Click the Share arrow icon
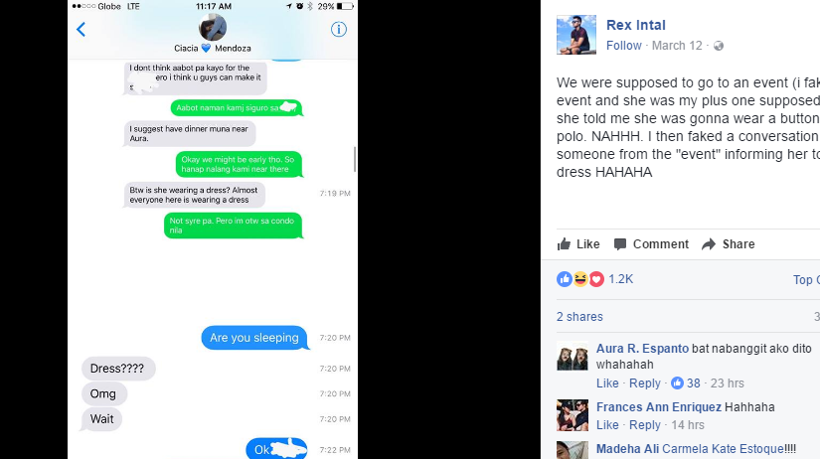The image size is (820, 459). tap(709, 244)
